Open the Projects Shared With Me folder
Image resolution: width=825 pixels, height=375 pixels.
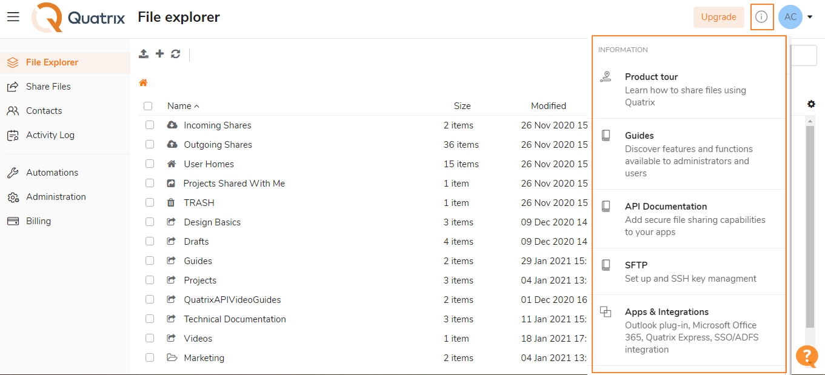pyautogui.click(x=234, y=184)
